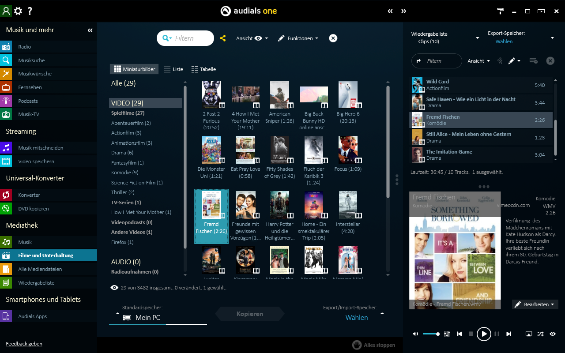Select The Imitation Game playlist entry
The height and width of the screenshot is (353, 565).
point(482,155)
